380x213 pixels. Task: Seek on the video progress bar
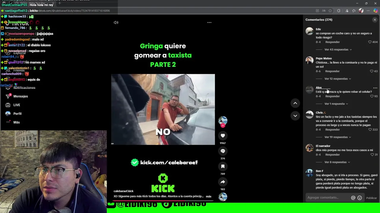pyautogui.click(x=163, y=200)
